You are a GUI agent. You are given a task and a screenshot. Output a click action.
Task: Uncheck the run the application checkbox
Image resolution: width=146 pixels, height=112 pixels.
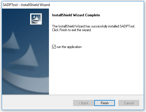(54, 47)
